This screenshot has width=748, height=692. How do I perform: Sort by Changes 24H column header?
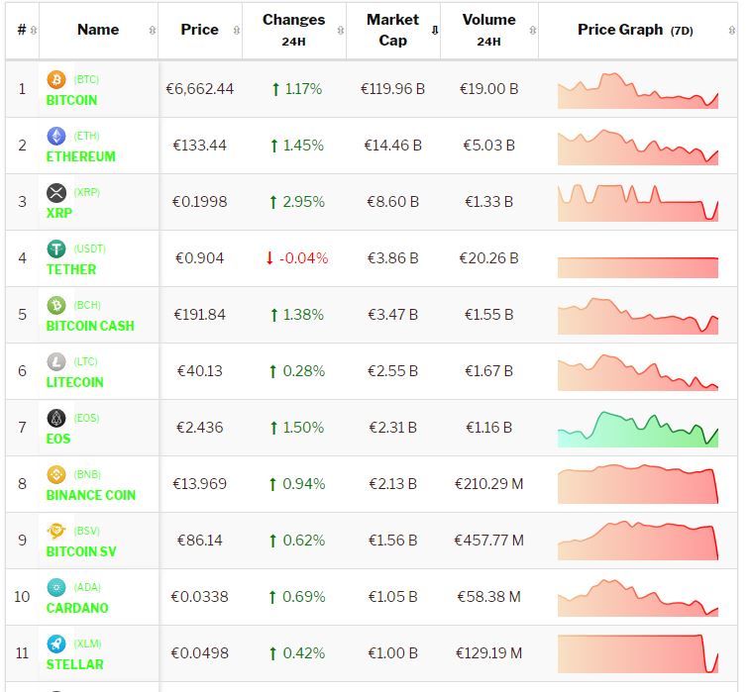(x=293, y=30)
